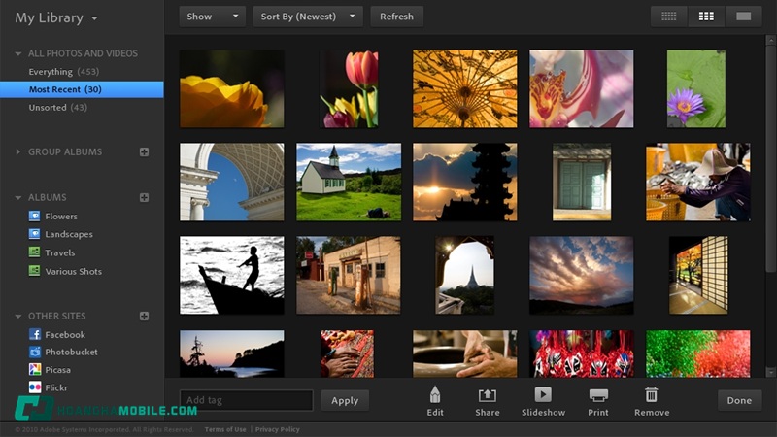
Task: Add a new group album with plus icon
Action: click(x=144, y=151)
